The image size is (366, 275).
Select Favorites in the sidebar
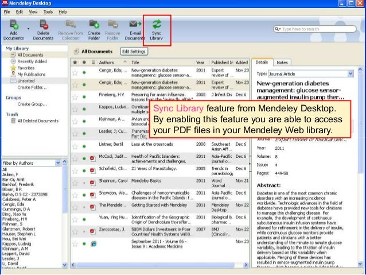pos(26,68)
